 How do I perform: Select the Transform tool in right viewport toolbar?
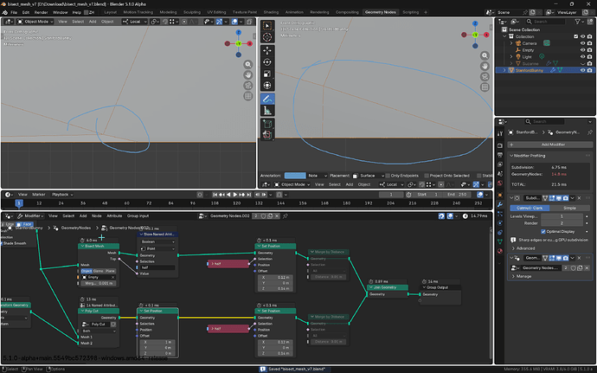point(267,86)
